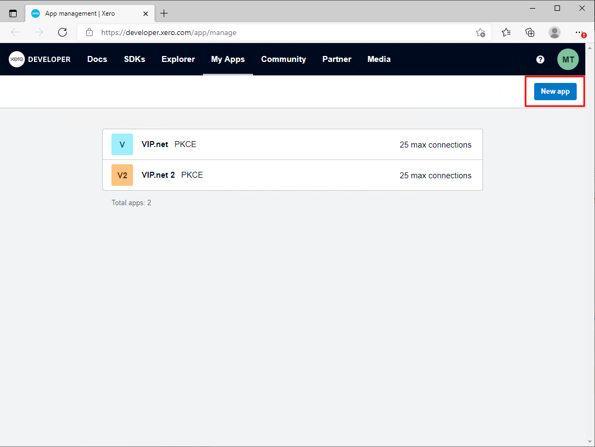Open the VIP.net app entry
This screenshot has height=447, width=595.
click(x=292, y=144)
